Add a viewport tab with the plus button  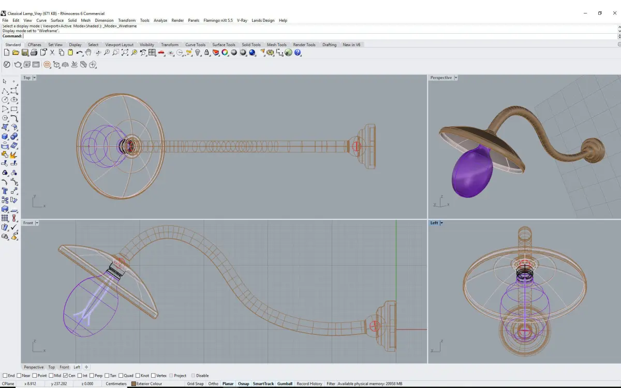[x=86, y=367]
